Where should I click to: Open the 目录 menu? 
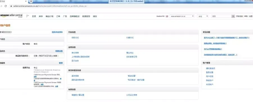tap(34, 16)
